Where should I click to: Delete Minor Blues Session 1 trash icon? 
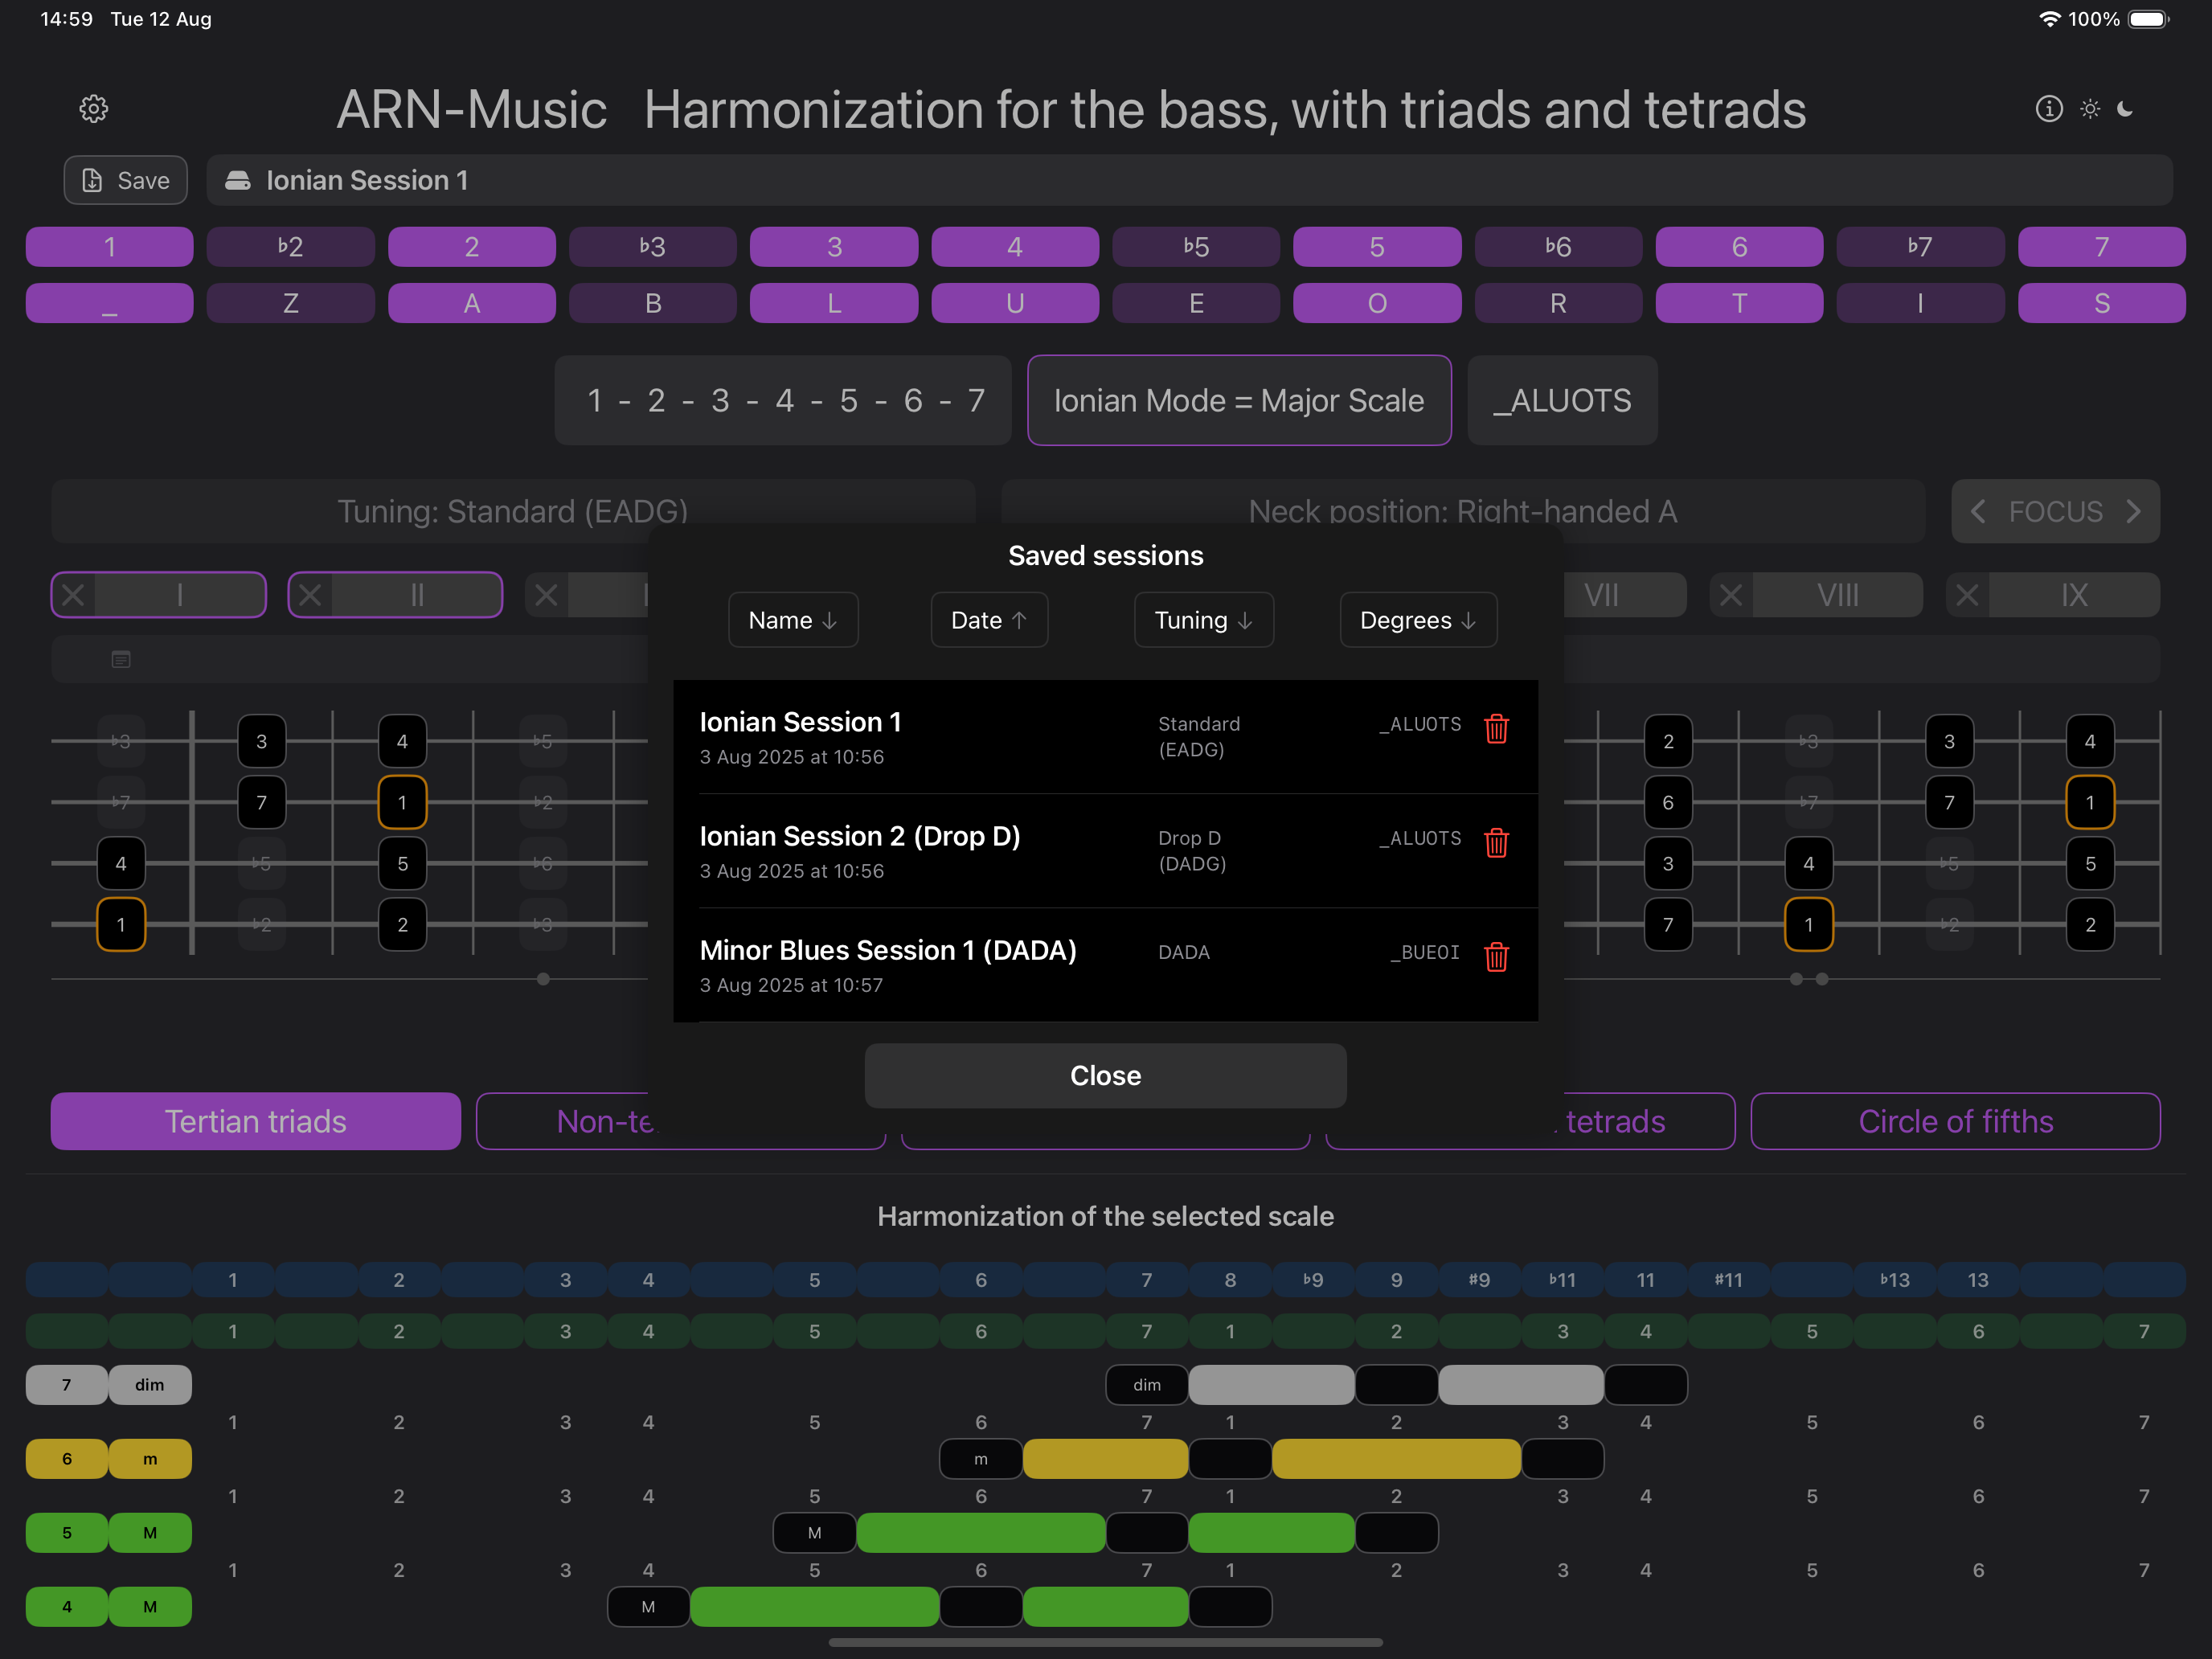point(1496,957)
